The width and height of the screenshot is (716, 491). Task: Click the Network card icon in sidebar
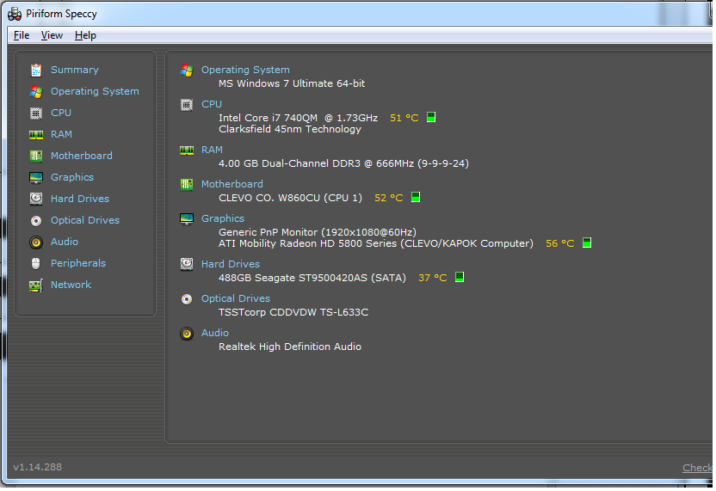click(x=36, y=285)
